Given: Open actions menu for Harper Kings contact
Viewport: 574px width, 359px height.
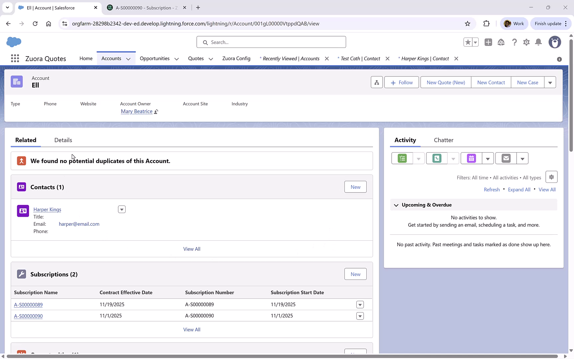Looking at the screenshot, I should tap(122, 209).
